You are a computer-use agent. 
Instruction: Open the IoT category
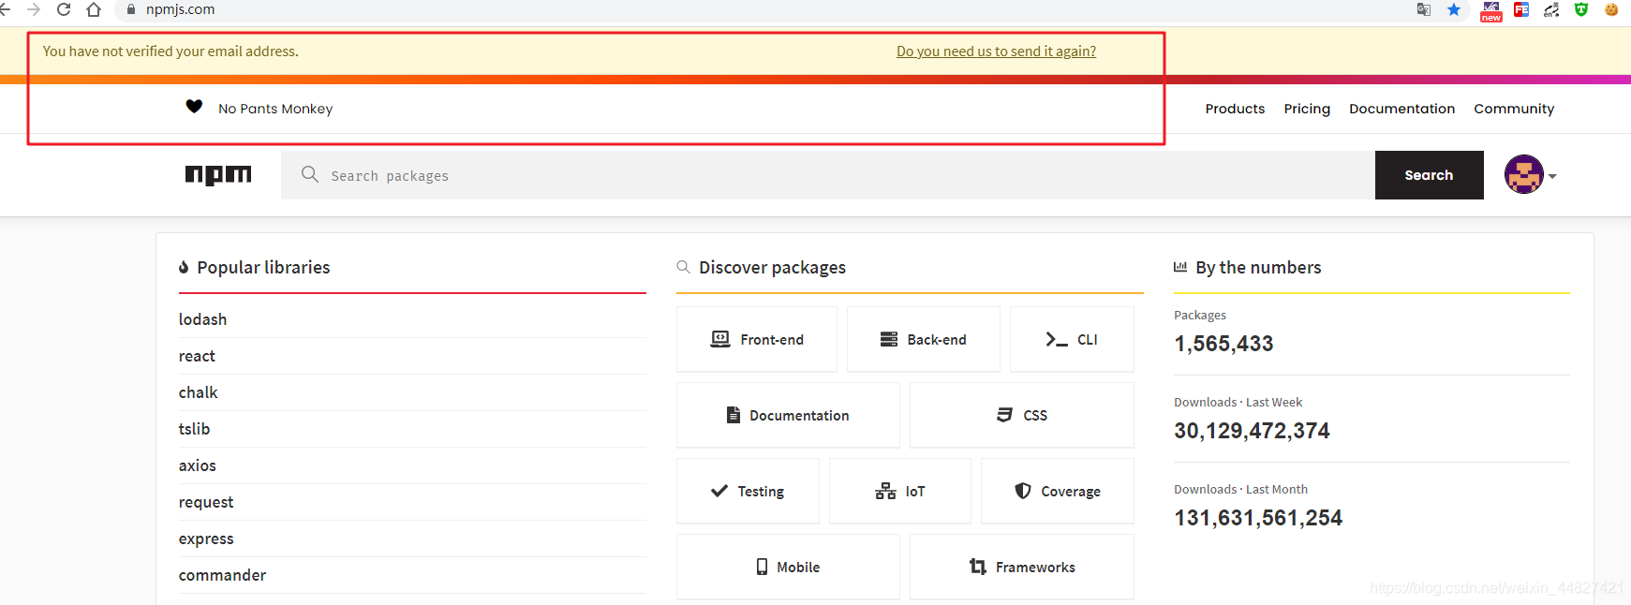(900, 491)
